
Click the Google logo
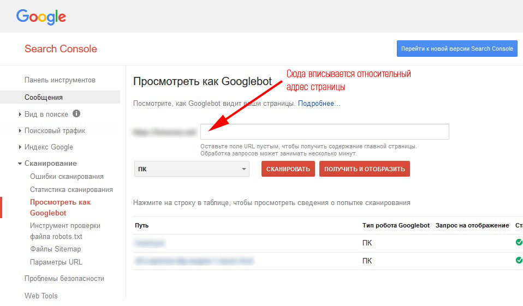point(41,17)
